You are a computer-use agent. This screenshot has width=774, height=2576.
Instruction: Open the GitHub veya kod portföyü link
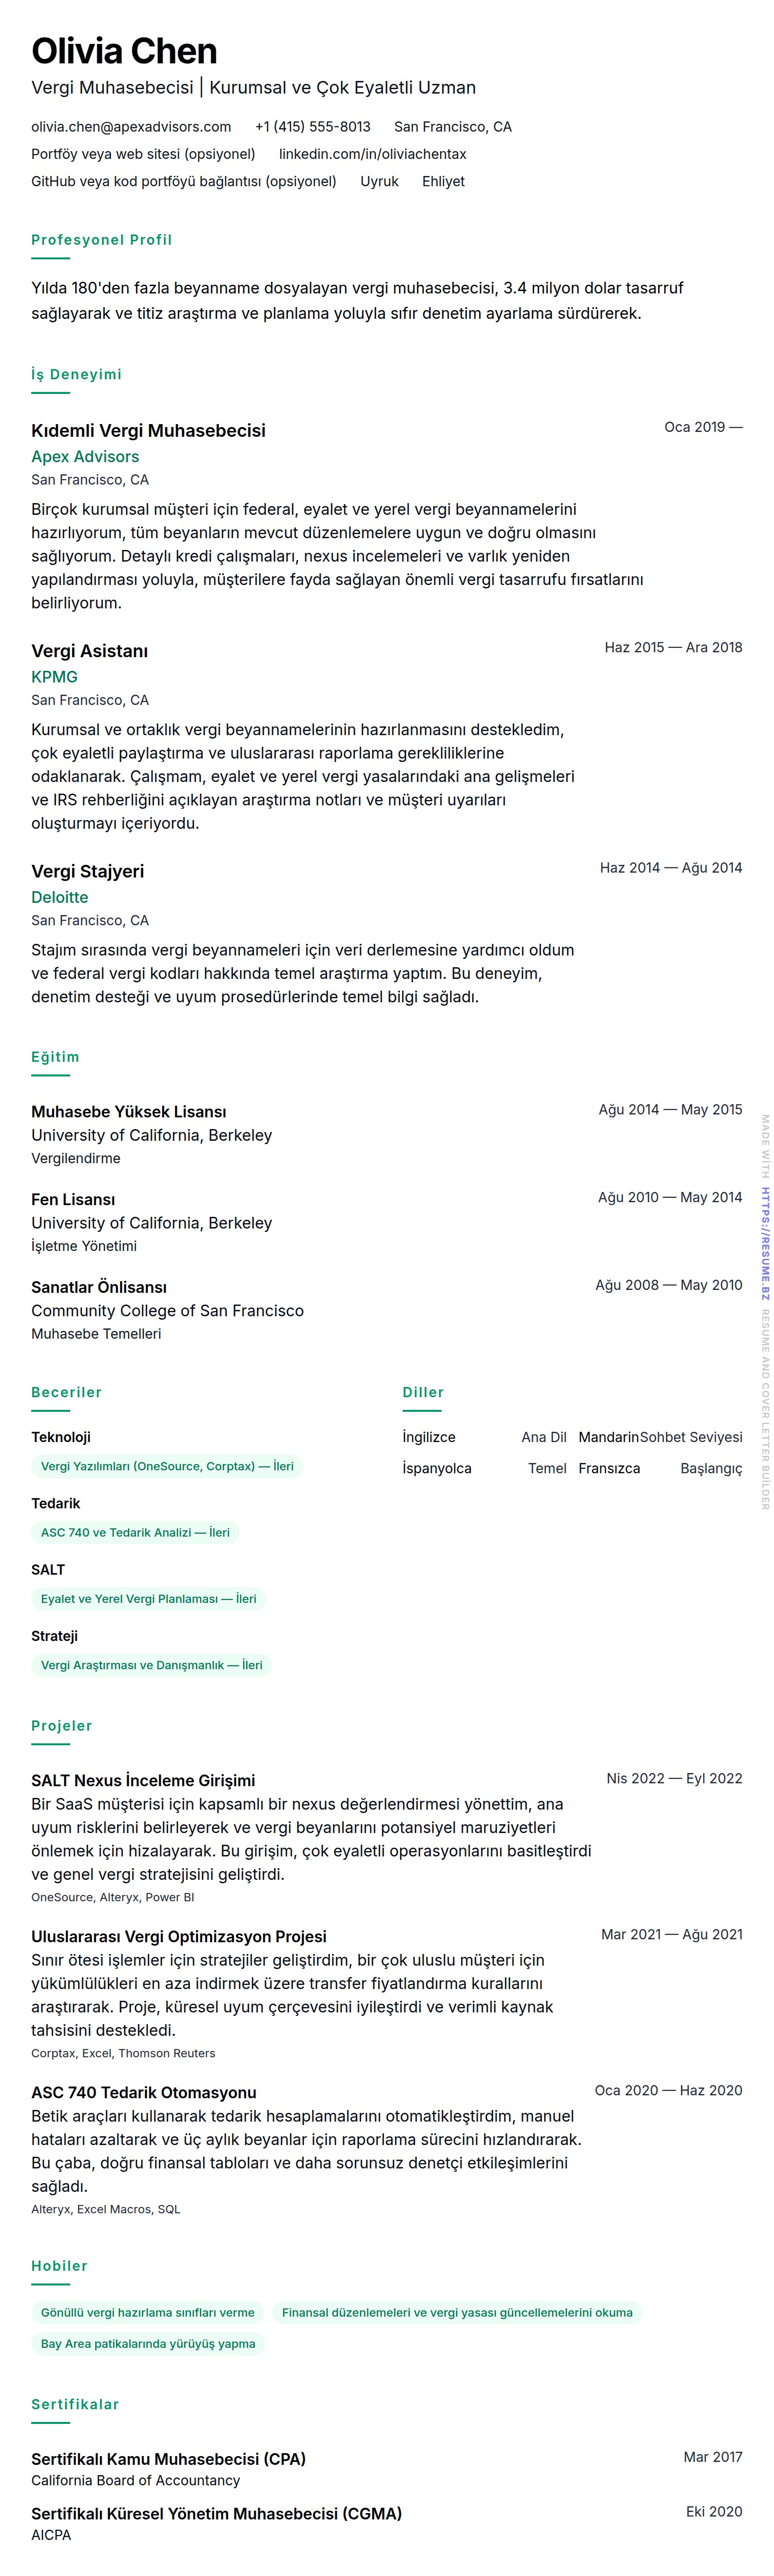(183, 181)
